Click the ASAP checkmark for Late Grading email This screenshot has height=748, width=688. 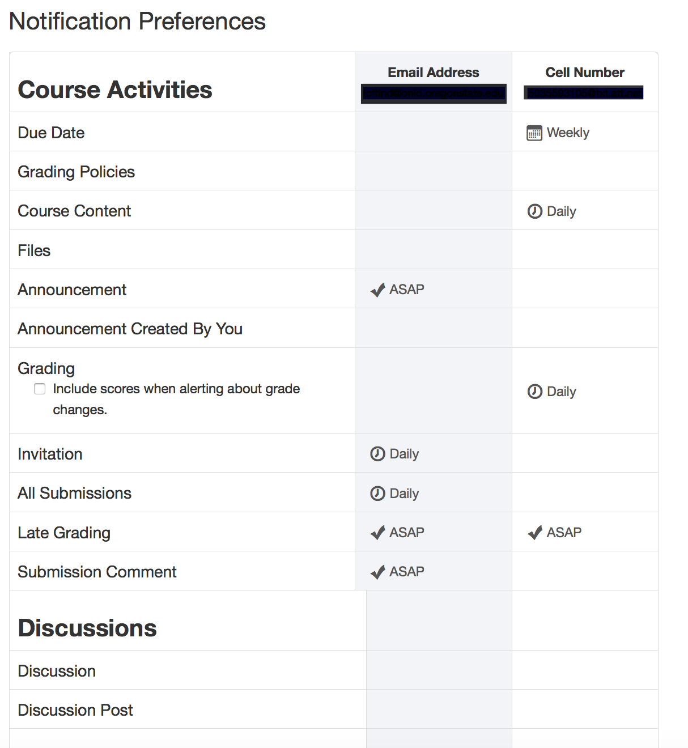(377, 532)
